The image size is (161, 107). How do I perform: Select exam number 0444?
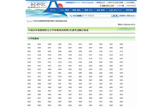coord(80,87)
